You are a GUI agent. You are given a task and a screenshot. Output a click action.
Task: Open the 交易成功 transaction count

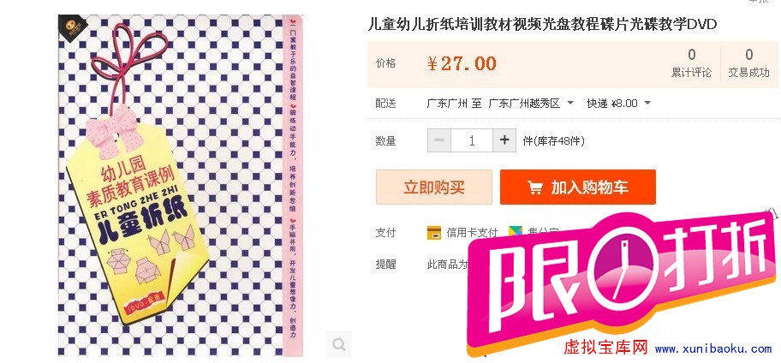click(x=748, y=63)
